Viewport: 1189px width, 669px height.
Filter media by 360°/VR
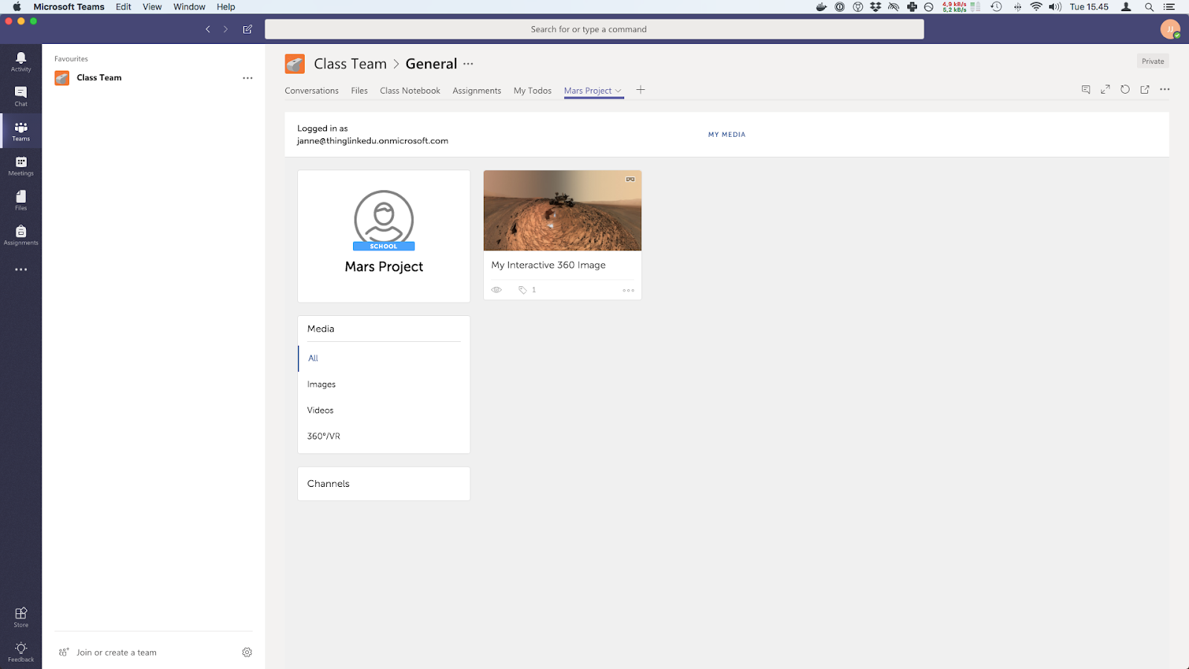(x=324, y=436)
